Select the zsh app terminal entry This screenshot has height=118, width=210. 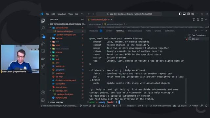(194, 39)
